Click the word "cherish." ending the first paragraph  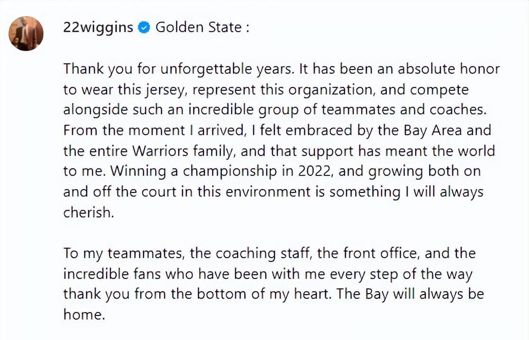coord(89,212)
